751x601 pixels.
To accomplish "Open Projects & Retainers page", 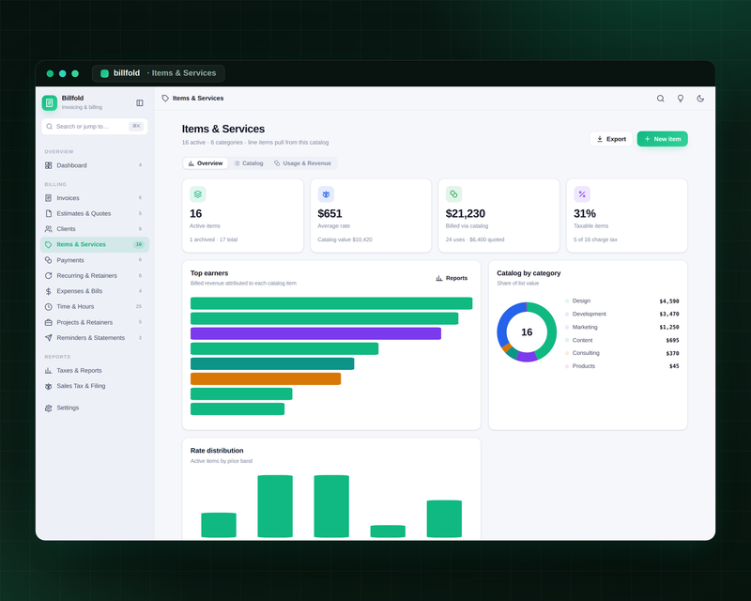I will [x=95, y=322].
